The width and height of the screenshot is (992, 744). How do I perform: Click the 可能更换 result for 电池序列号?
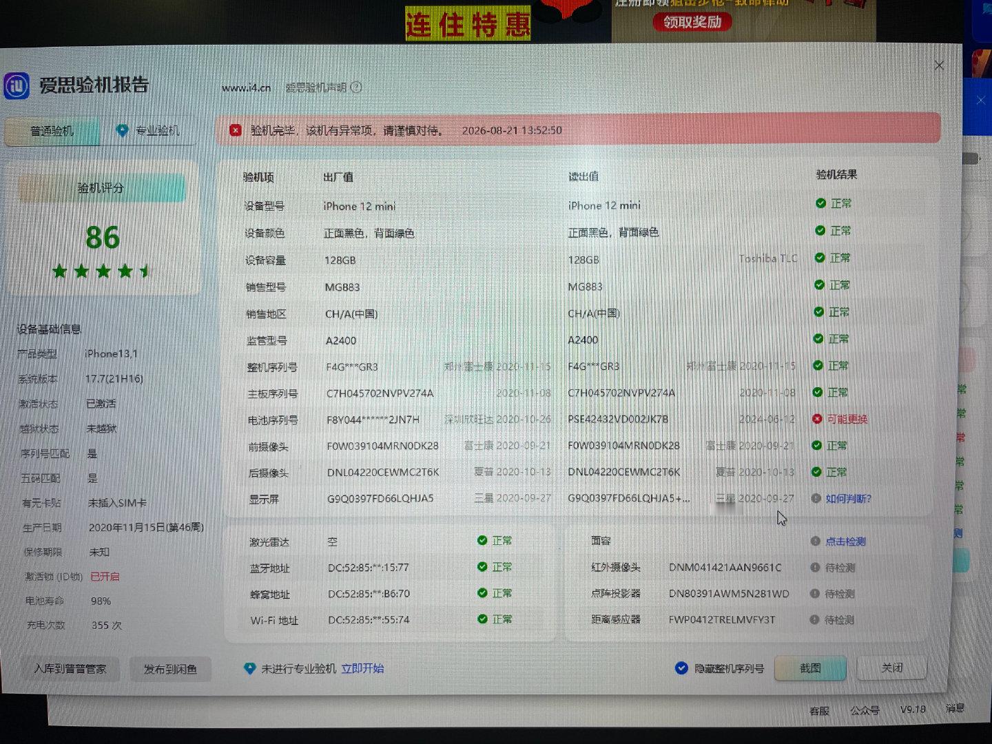click(847, 419)
